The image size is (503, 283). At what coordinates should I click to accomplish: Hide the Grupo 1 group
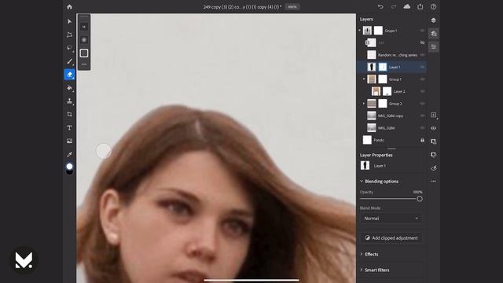422,31
